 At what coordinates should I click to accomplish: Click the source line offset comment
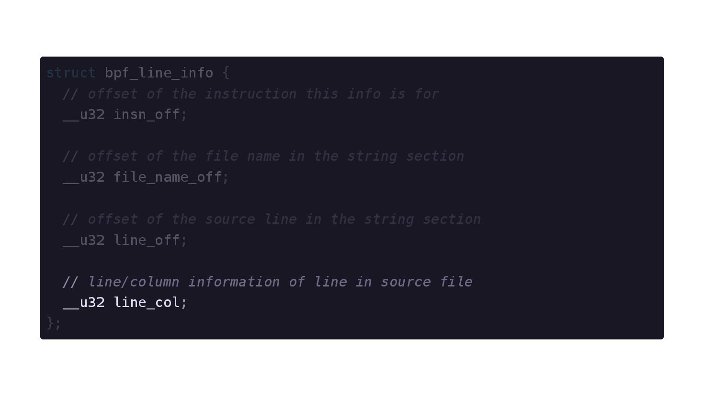tap(272, 219)
